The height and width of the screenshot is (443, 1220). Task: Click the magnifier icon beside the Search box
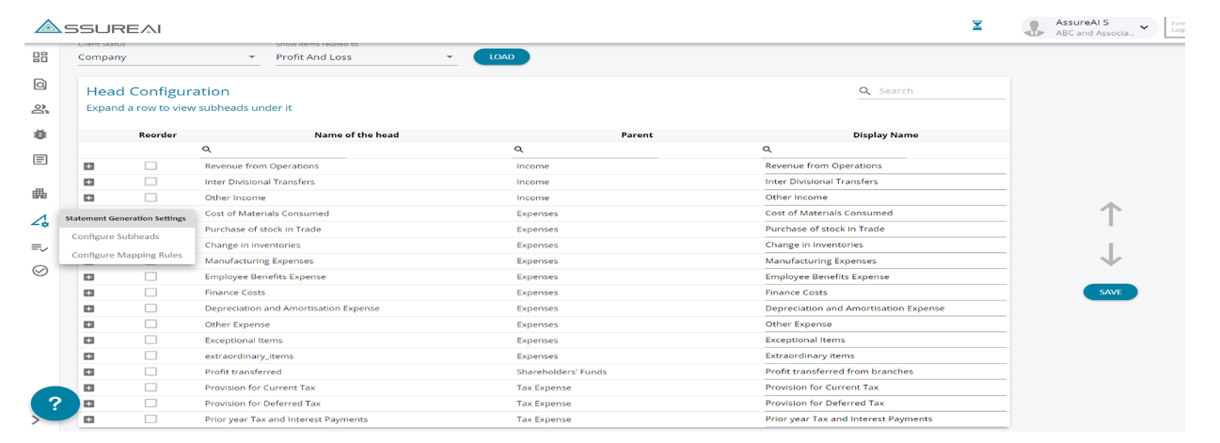(864, 91)
